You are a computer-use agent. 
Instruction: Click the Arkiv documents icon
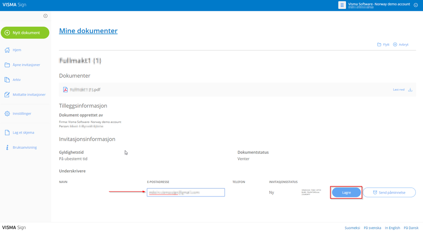click(7, 80)
